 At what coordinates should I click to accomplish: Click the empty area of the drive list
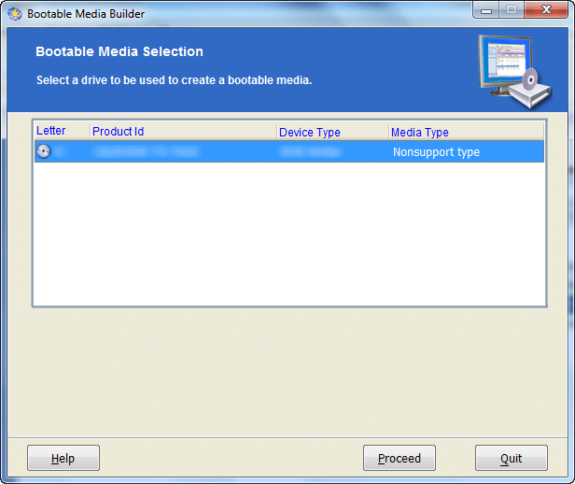(x=289, y=234)
